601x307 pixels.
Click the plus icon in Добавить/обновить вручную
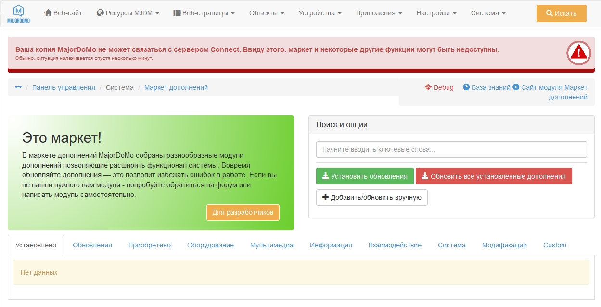point(326,197)
